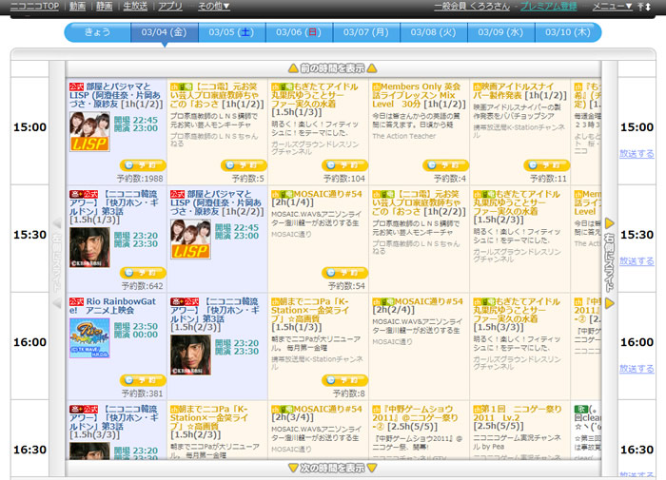Click 放送する link beside 15:00
Viewport: 666px width, 480px height.
(637, 154)
